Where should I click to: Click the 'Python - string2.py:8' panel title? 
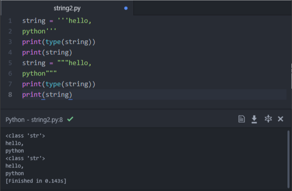(34, 120)
